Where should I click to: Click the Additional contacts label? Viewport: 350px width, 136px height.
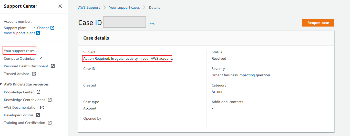pos(227,102)
